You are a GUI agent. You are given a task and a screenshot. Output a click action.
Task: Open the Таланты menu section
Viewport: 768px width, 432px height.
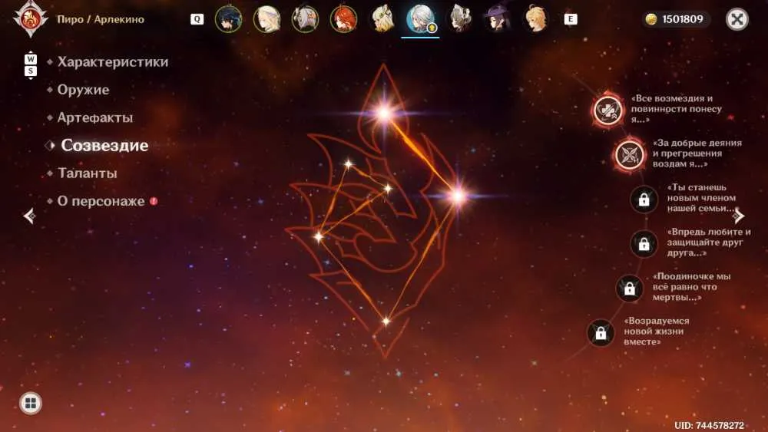coord(88,173)
